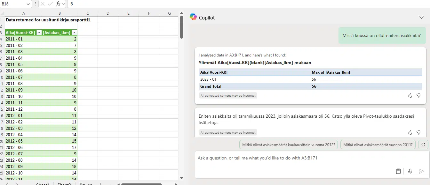The width and height of the screenshot is (430, 185).
Task: Thumbs down the pivot table answer
Action: [x=418, y=95]
